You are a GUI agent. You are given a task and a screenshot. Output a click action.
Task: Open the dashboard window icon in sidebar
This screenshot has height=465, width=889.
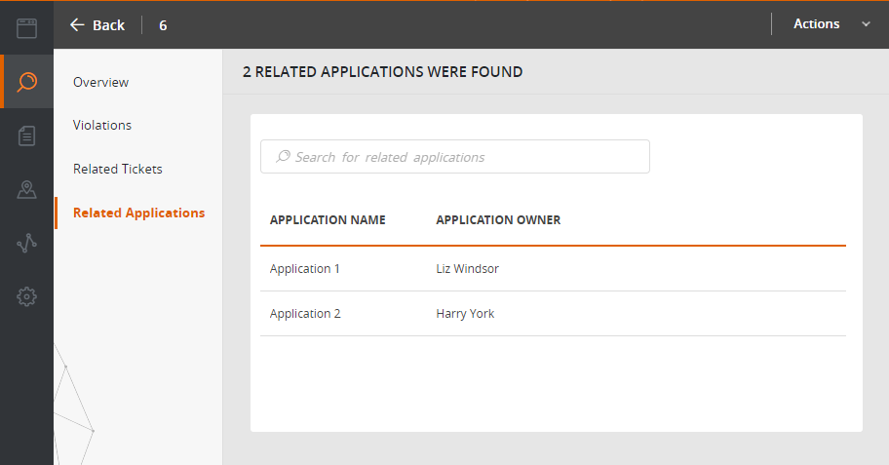[26, 28]
